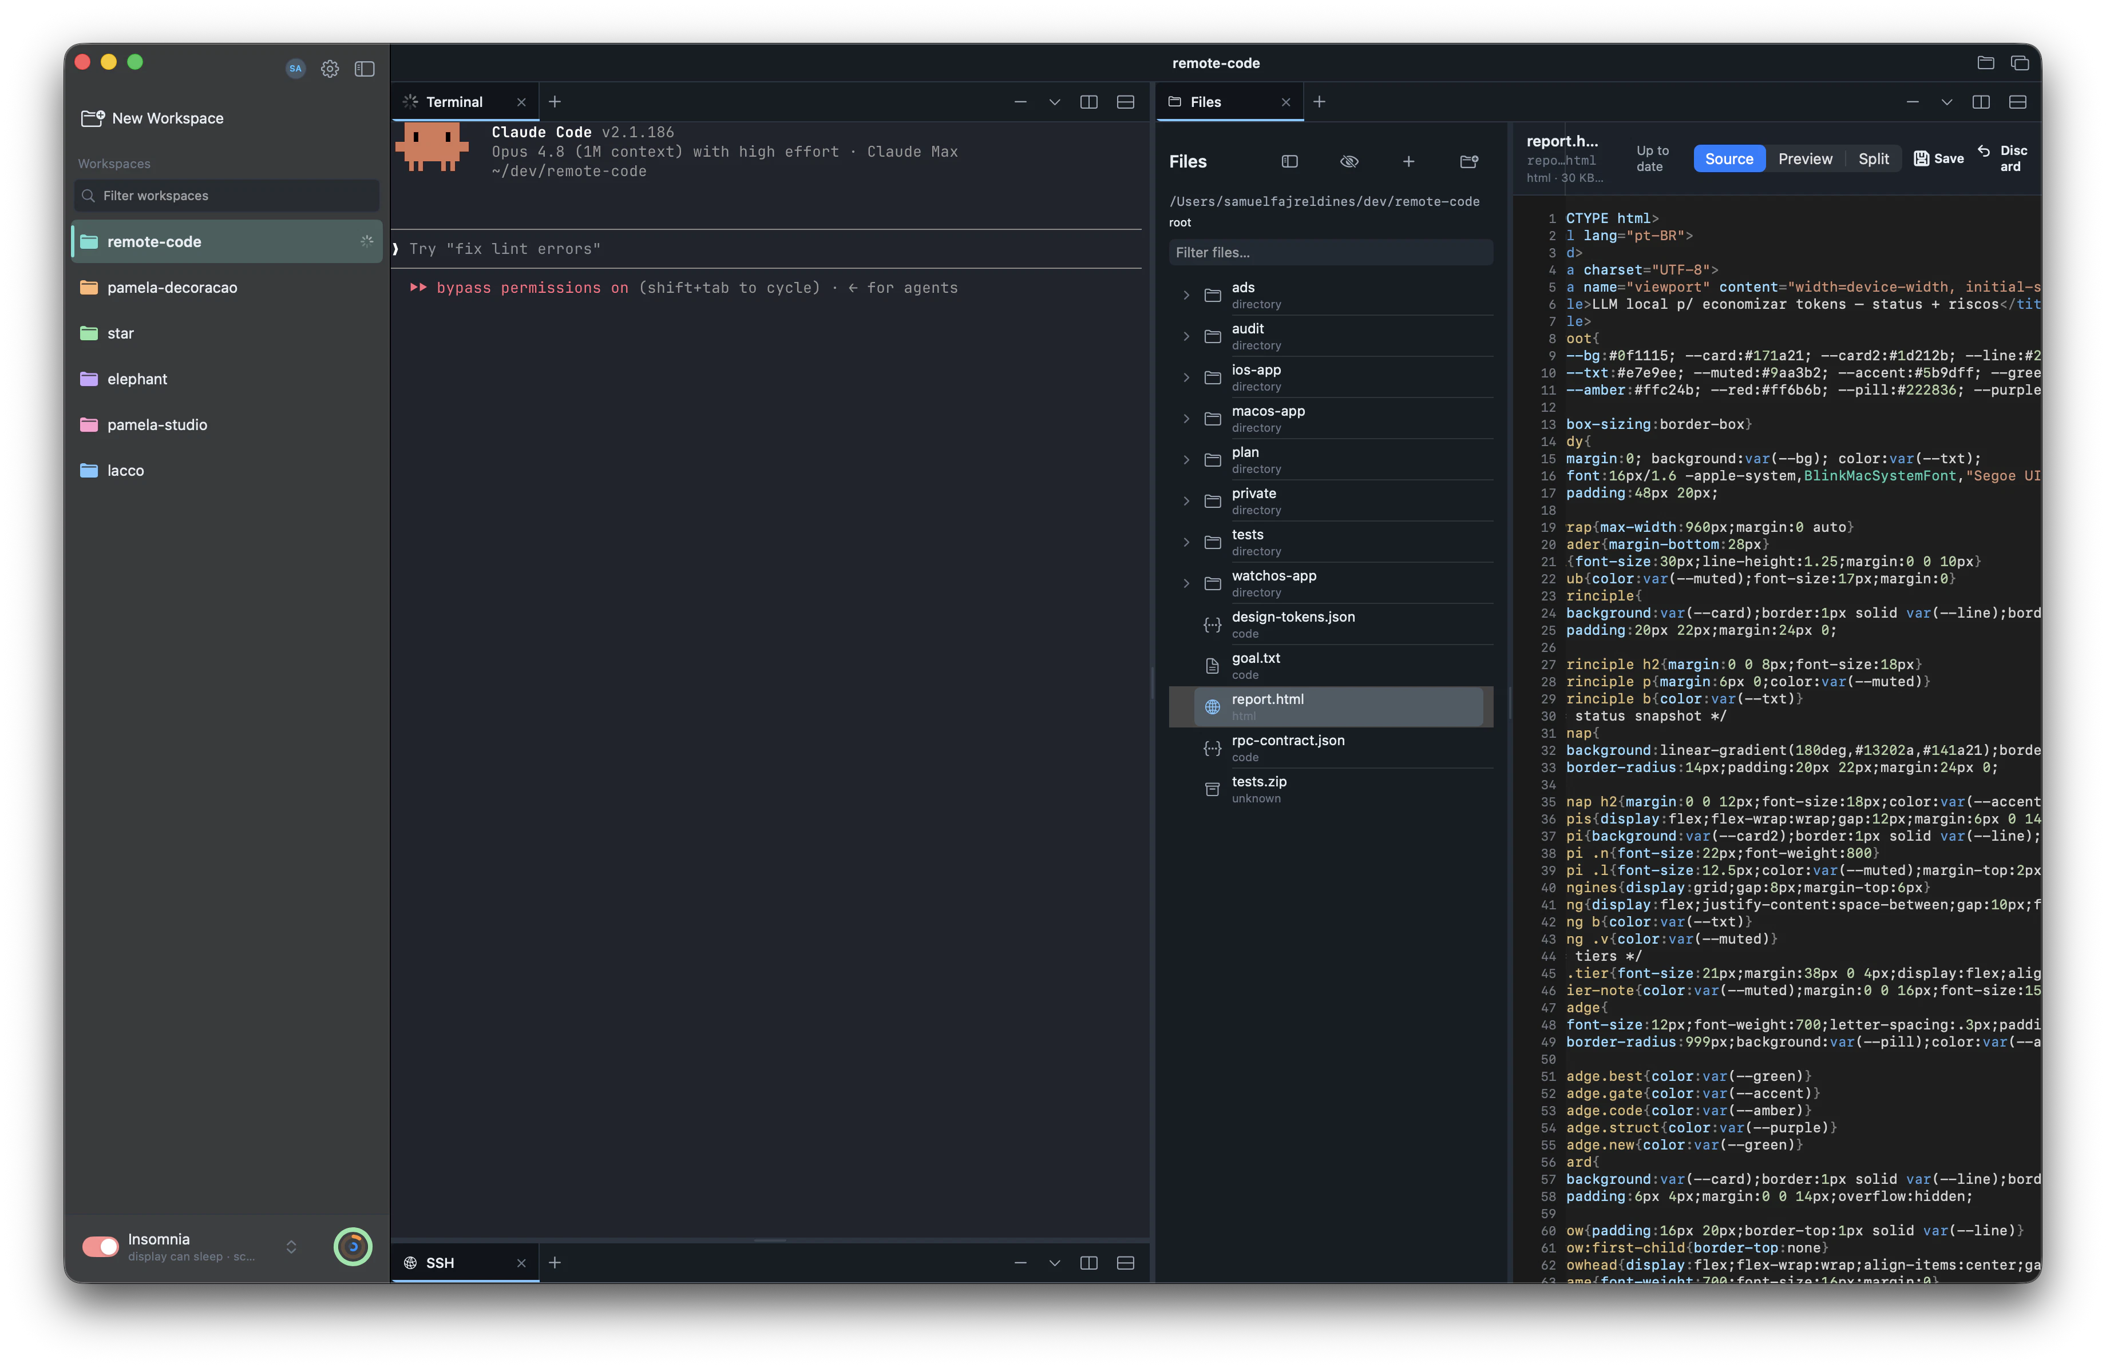Expand the audit directory
The image size is (2106, 1368).
click(1186, 336)
